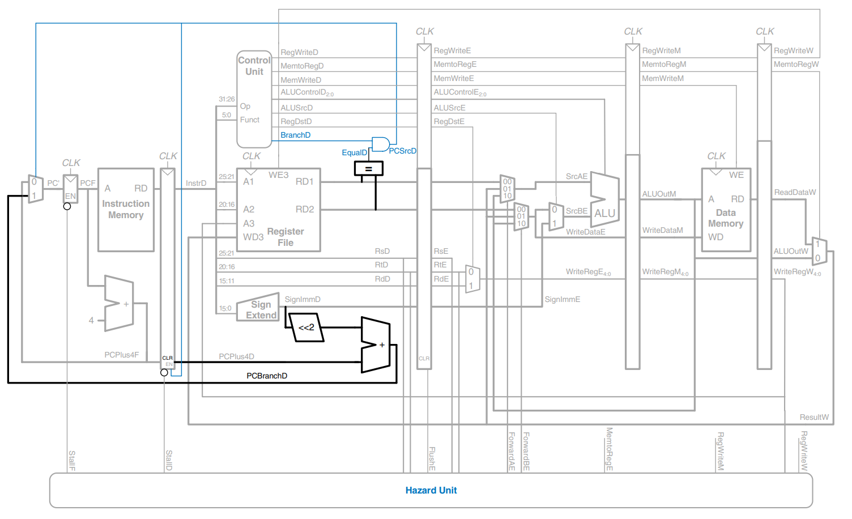Click the Instruction Memory block
The height and width of the screenshot is (519, 852).
pos(126,210)
